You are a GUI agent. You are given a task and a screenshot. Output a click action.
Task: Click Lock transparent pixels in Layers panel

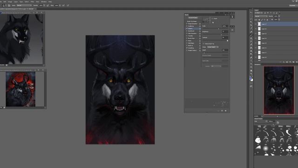(x=259, y=20)
